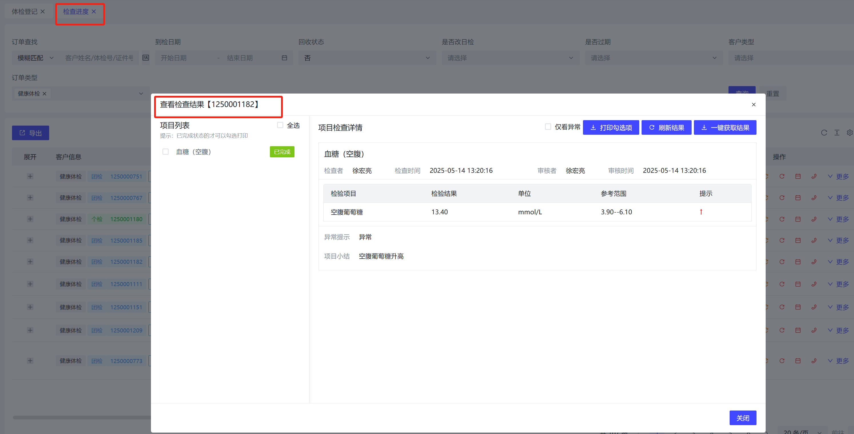Open the row height adjustment icon
This screenshot has height=434, width=854.
837,133
